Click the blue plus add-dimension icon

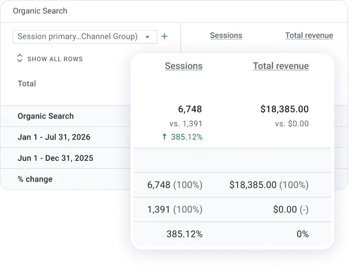164,36
